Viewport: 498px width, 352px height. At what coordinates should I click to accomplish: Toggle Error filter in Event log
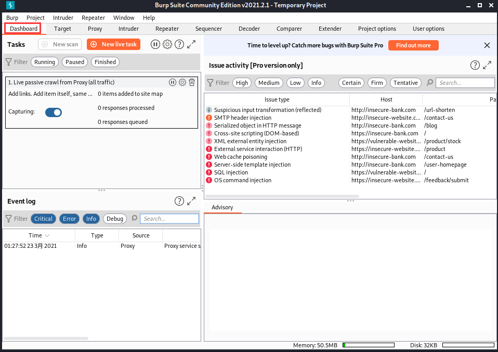click(x=69, y=219)
